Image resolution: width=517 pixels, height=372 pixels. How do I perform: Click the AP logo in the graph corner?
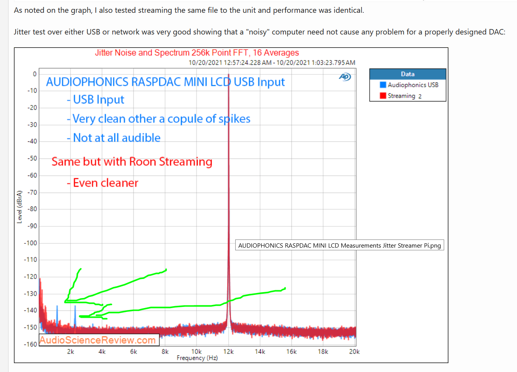coord(345,77)
